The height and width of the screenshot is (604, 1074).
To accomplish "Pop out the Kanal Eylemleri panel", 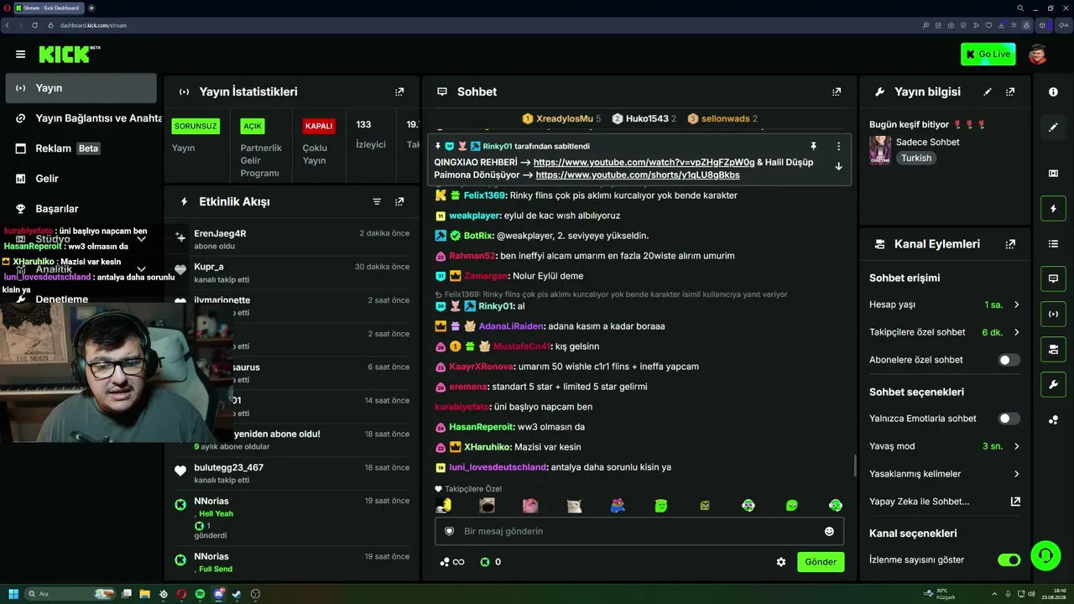I will tap(1010, 244).
